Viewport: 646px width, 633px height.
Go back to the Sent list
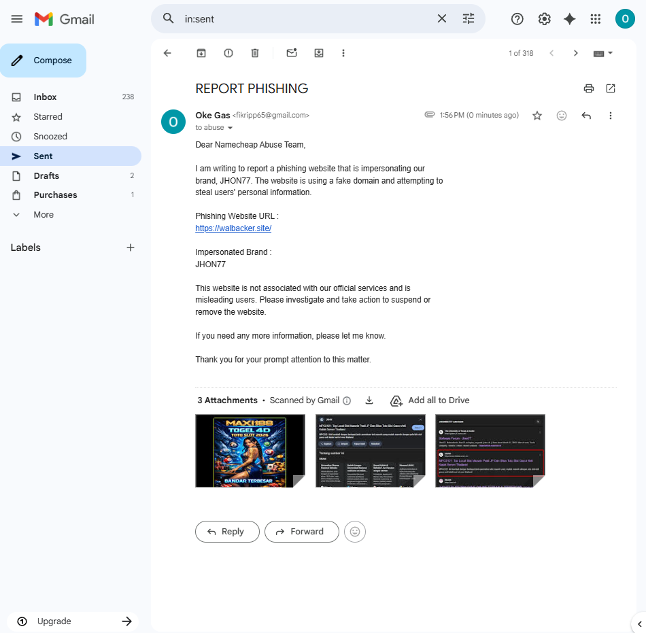[167, 53]
